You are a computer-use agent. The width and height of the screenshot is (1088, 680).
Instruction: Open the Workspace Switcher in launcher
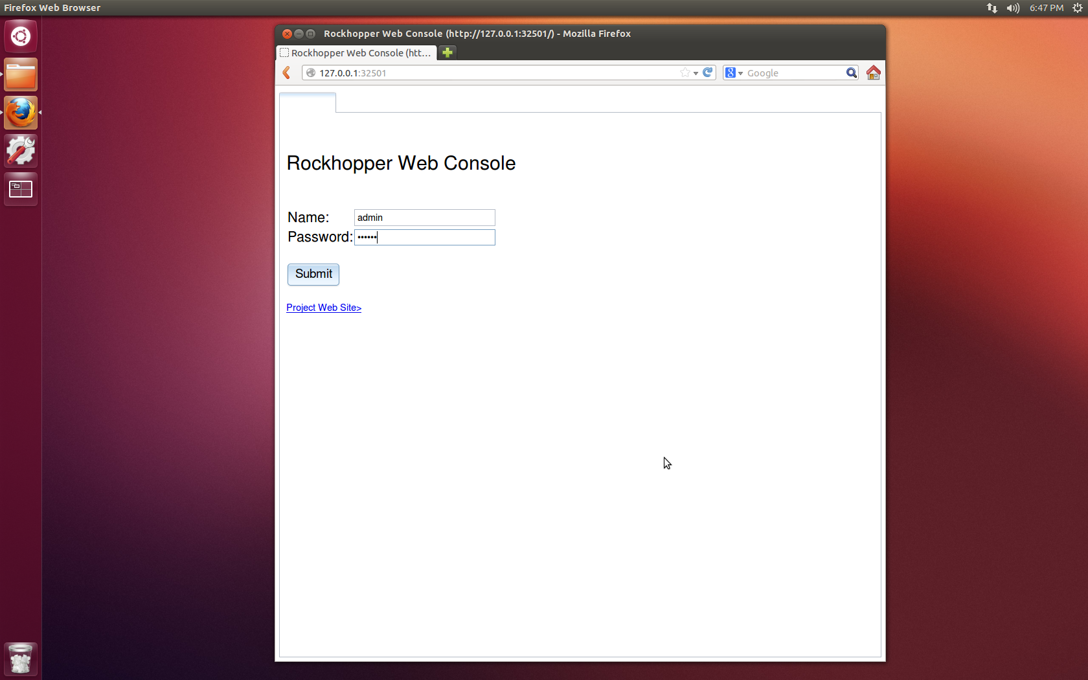pyautogui.click(x=21, y=189)
